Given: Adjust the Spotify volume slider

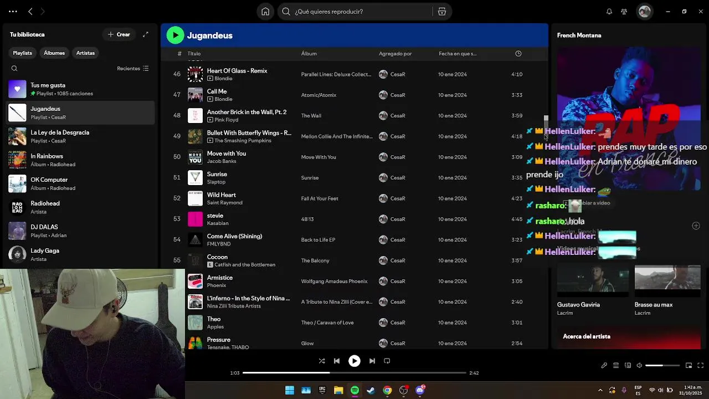Looking at the screenshot, I should click(x=662, y=365).
